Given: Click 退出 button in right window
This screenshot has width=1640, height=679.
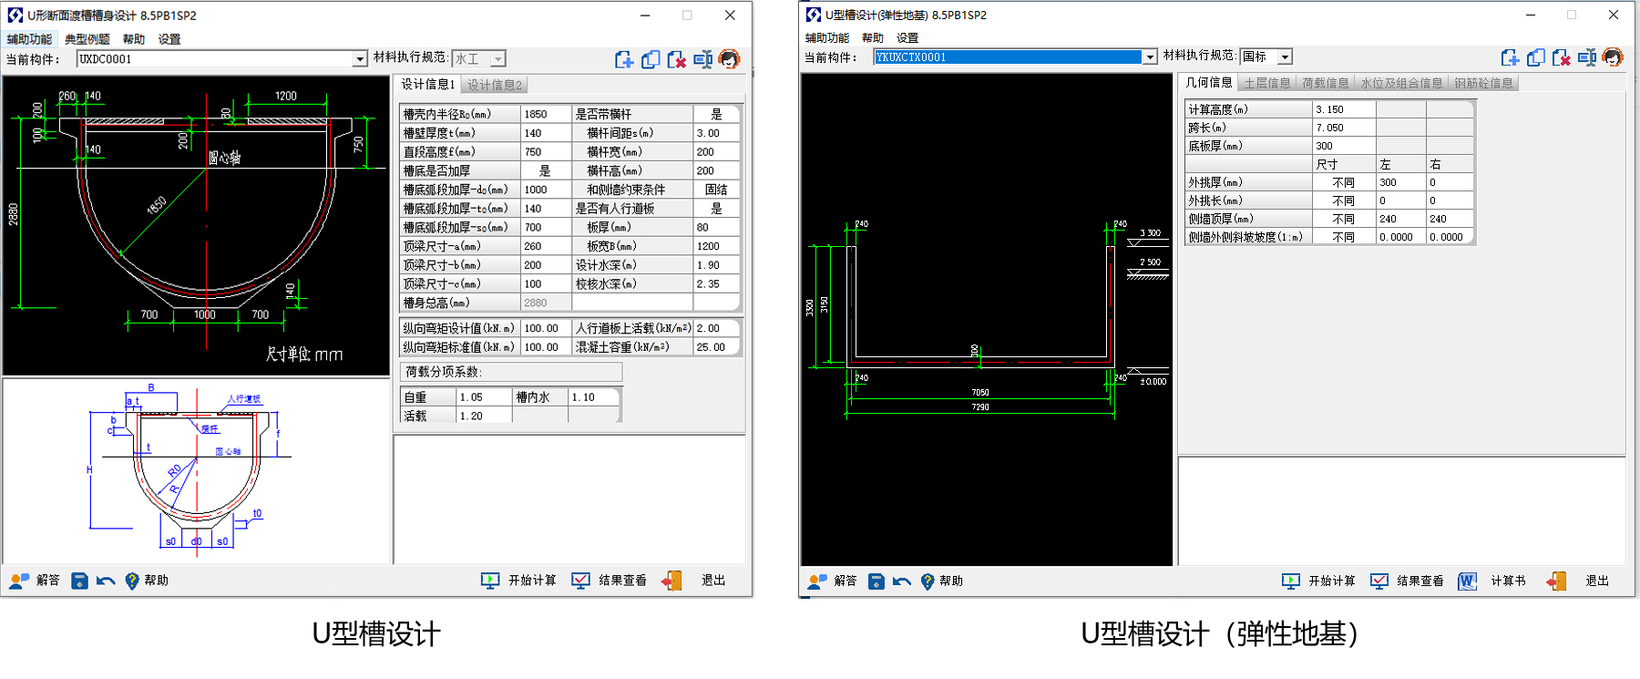Looking at the screenshot, I should [1585, 581].
